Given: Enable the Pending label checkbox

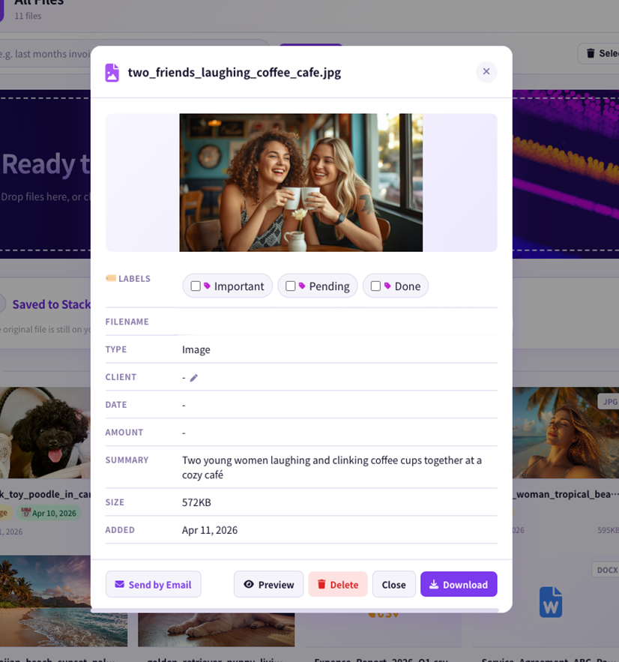Looking at the screenshot, I should [291, 286].
